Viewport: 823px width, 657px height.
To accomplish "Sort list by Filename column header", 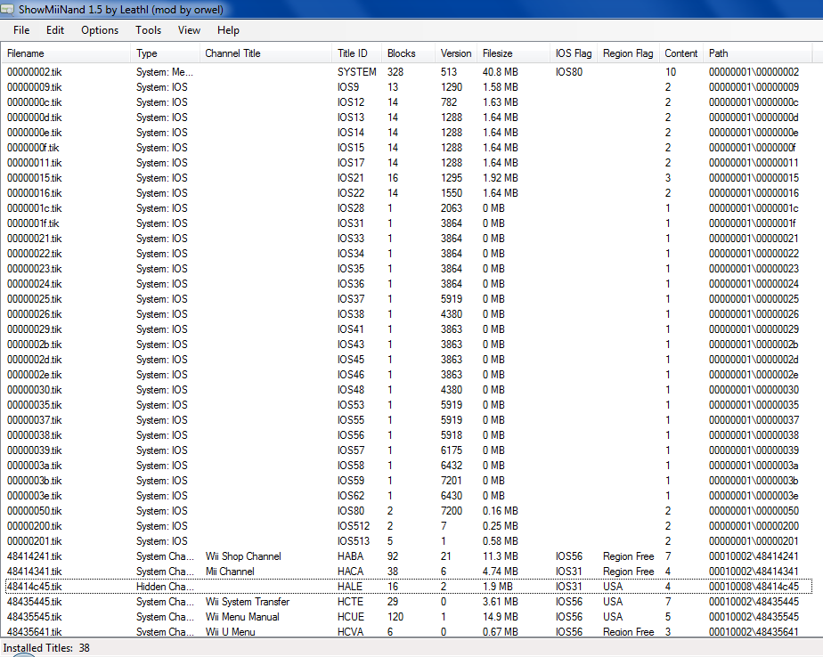I will point(26,53).
